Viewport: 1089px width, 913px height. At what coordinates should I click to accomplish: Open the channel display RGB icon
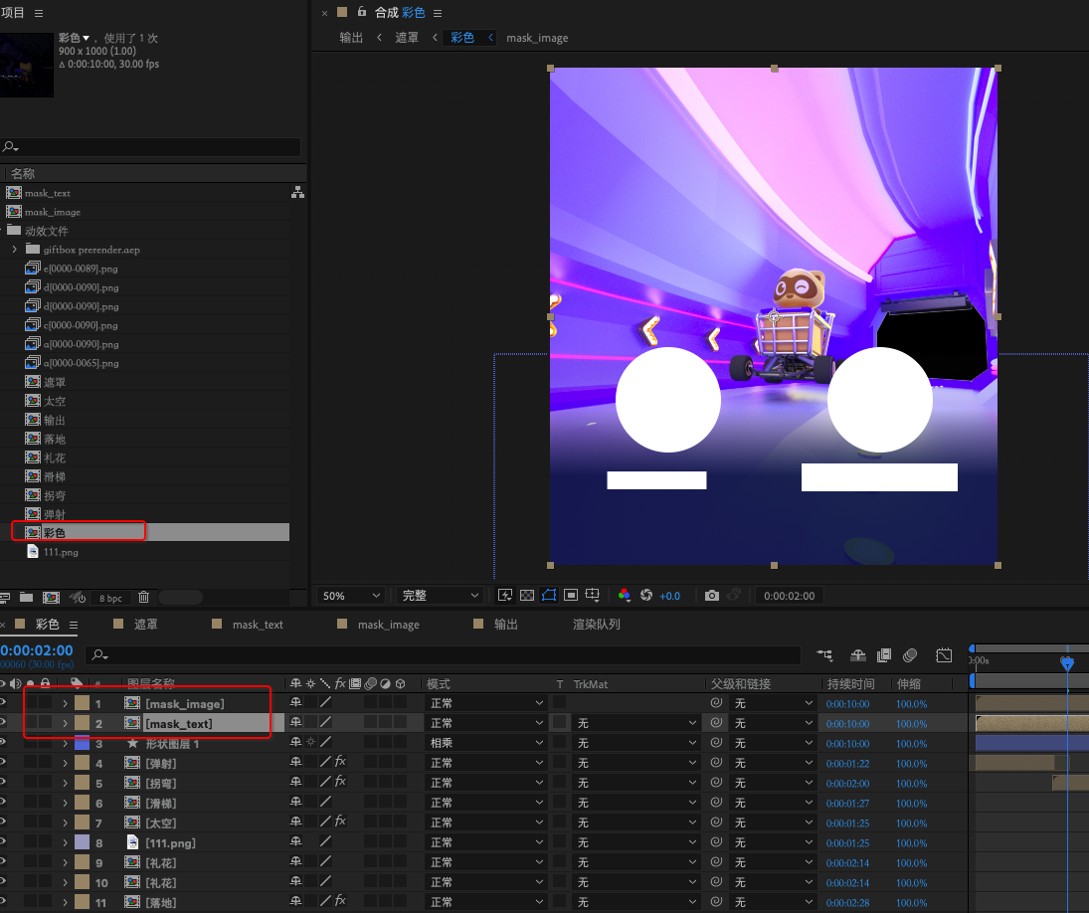(x=625, y=595)
